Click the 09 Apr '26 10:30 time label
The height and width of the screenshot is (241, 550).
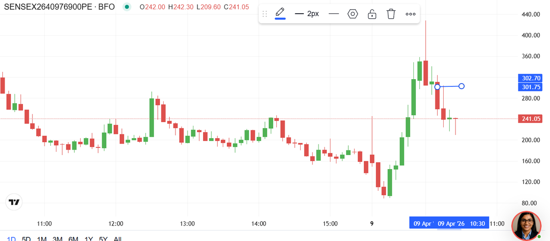(461, 224)
